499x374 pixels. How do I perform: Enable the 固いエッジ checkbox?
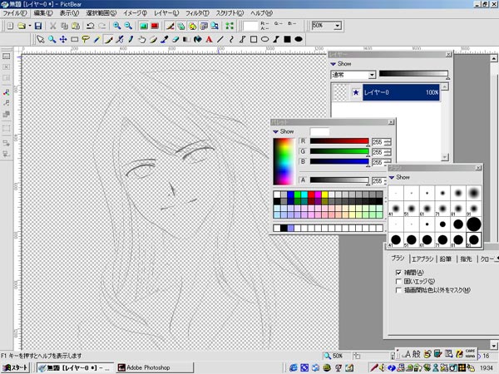click(400, 281)
